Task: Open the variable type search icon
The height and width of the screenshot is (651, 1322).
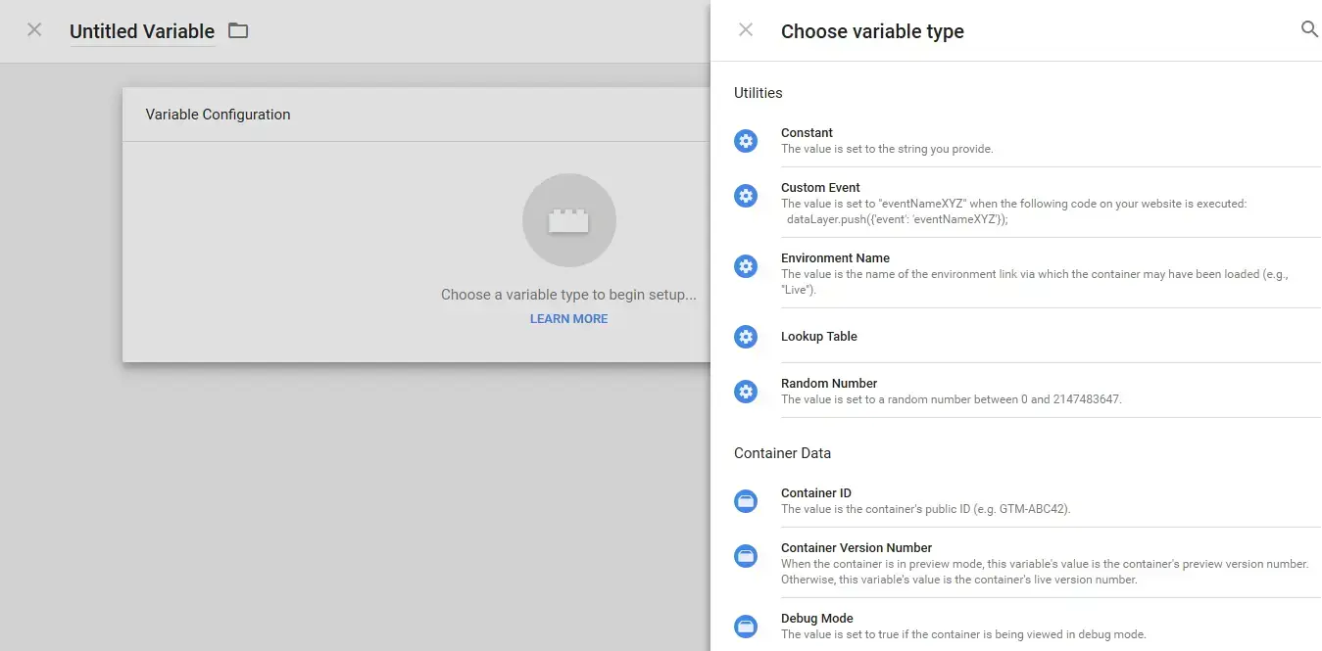Action: point(1309,29)
